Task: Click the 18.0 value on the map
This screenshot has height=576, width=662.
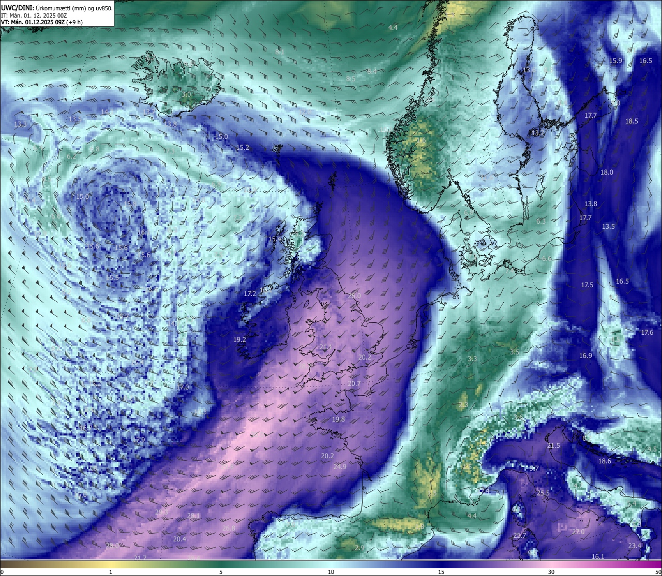Action: 607,173
